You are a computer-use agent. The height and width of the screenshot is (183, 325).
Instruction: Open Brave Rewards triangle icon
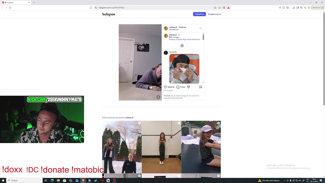[x=228, y=8]
